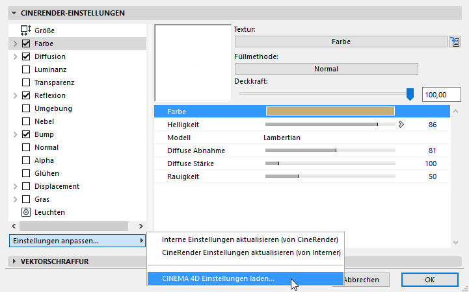469x292 pixels.
Task: Enable the Gras checkbox
Action: click(26, 199)
